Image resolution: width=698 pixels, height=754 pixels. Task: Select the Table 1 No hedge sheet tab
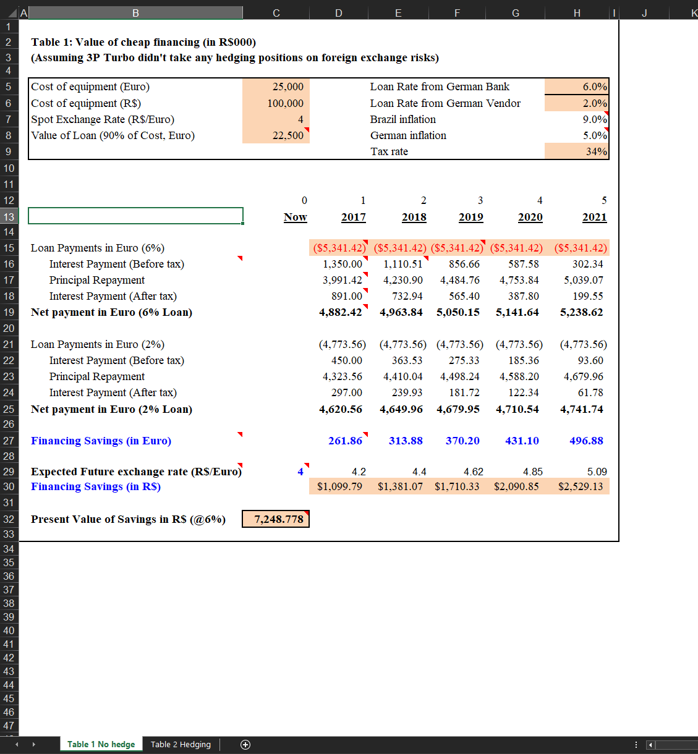101,744
